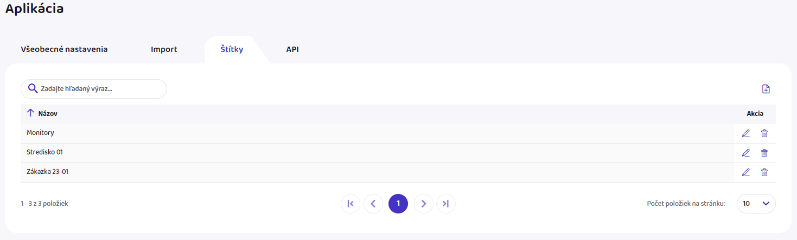797x240 pixels.
Task: Jump to the first page
Action: point(350,204)
